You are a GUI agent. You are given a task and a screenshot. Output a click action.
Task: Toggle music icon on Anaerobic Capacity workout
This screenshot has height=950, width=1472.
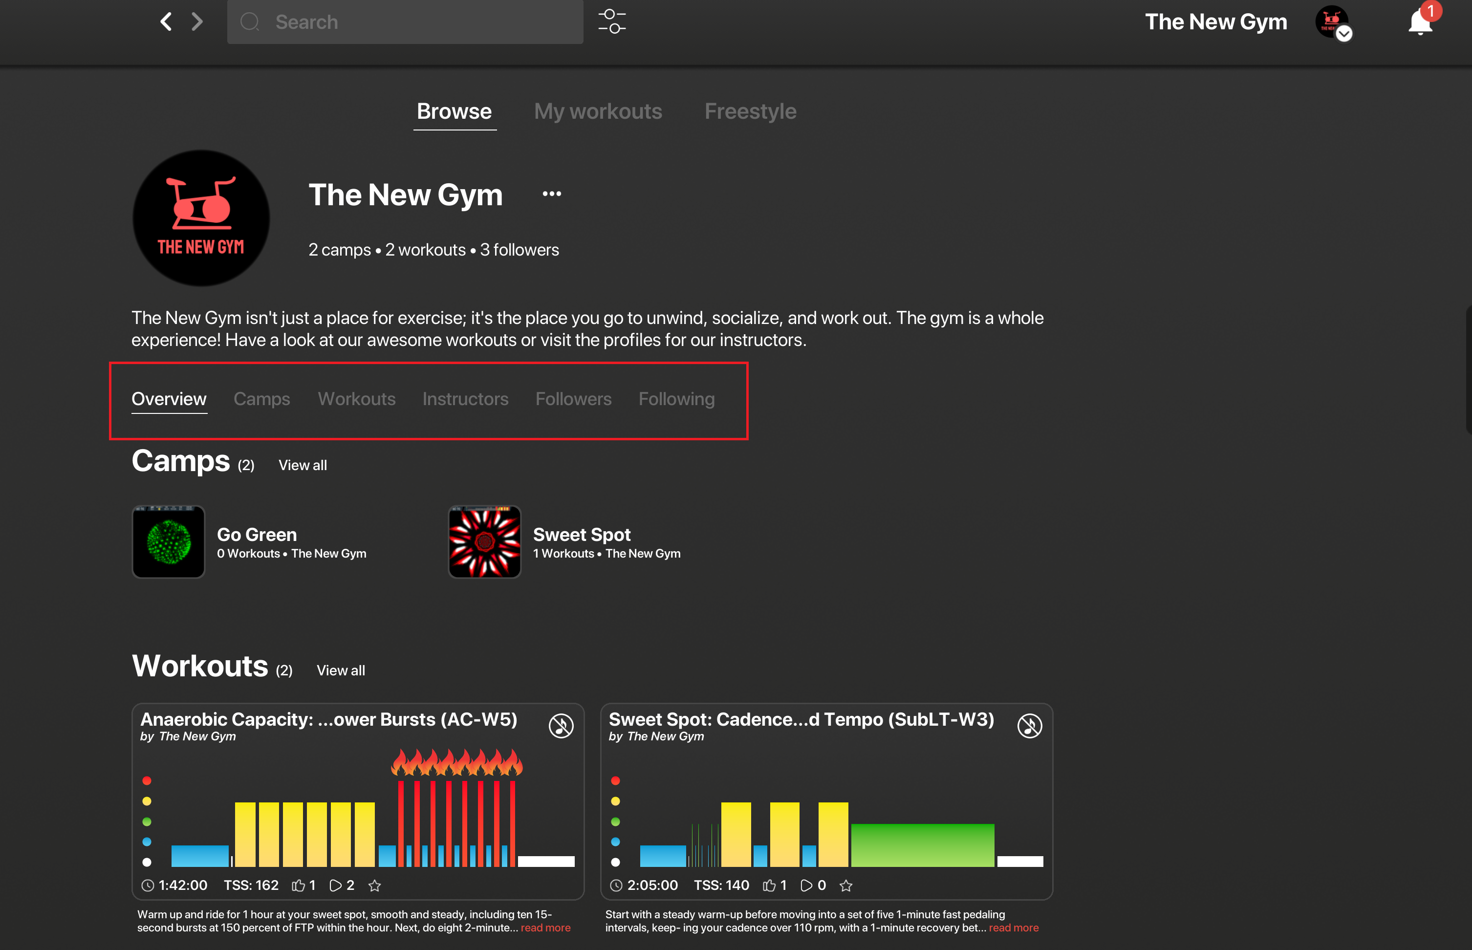tap(561, 726)
